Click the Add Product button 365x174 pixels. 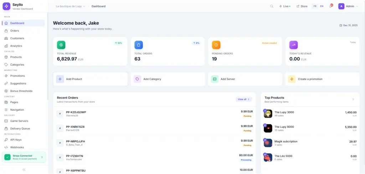coord(90,79)
